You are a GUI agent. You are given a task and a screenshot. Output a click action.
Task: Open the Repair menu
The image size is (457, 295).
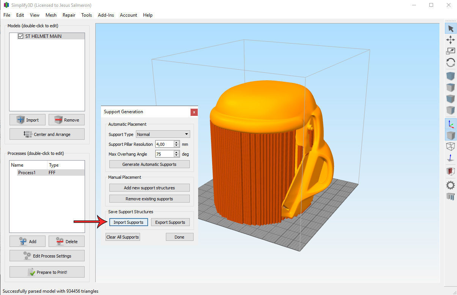[69, 15]
